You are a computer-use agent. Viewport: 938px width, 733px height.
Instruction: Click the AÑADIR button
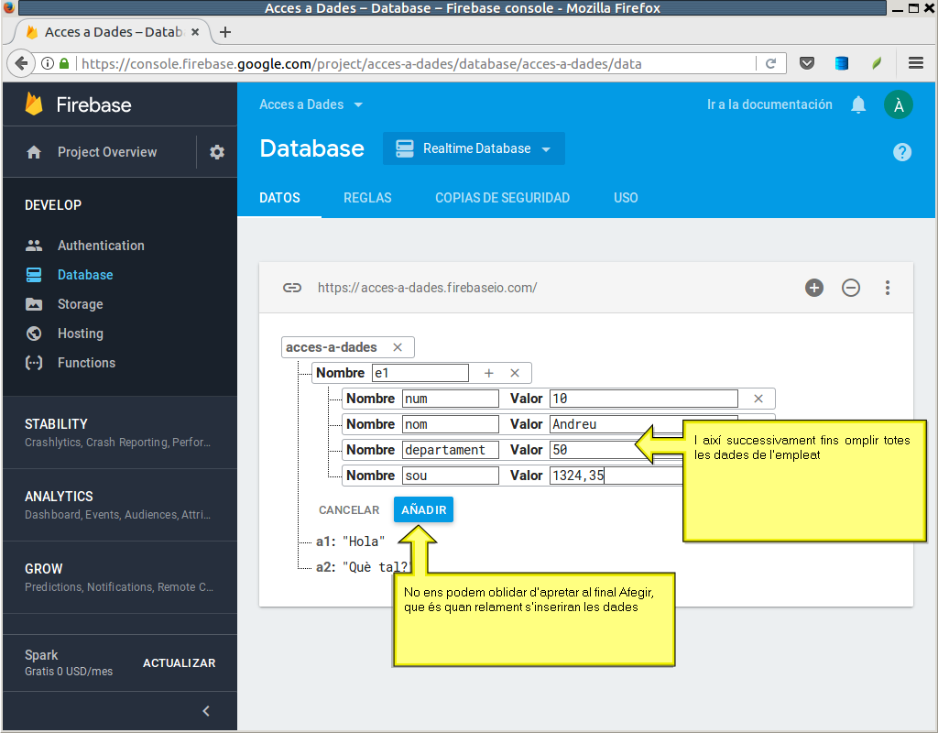click(423, 509)
